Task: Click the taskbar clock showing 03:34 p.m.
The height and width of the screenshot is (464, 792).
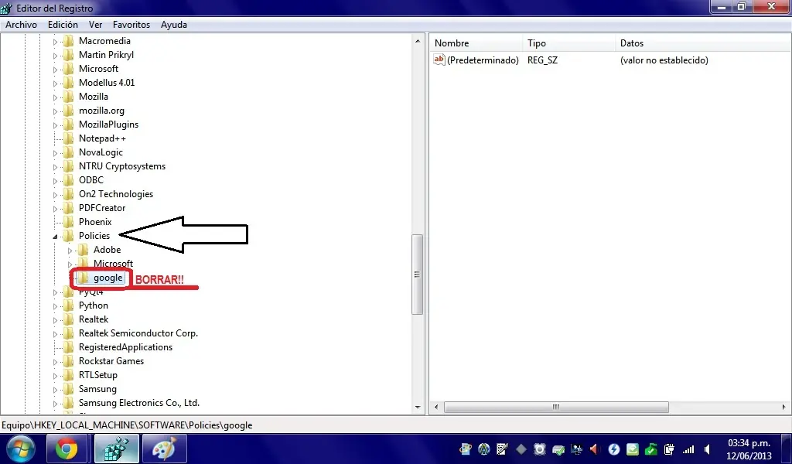Action: tap(749, 443)
